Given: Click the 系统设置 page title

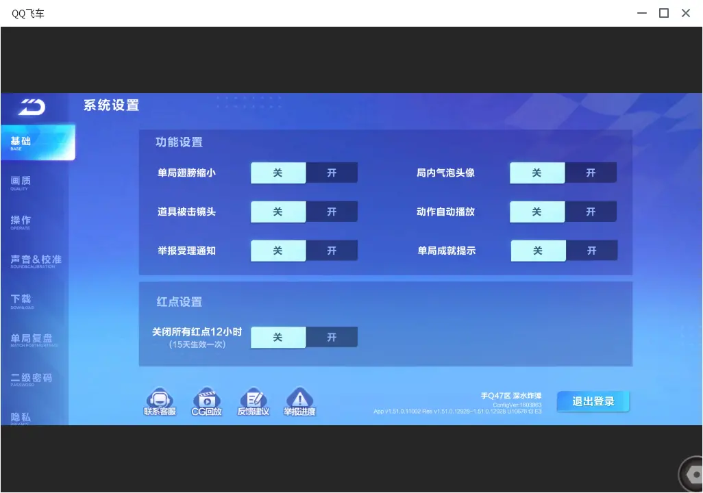Looking at the screenshot, I should point(111,105).
